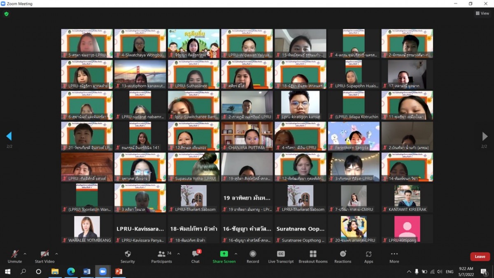Open the Reactions menu
Viewport: 494px width, 278px height.
click(343, 254)
